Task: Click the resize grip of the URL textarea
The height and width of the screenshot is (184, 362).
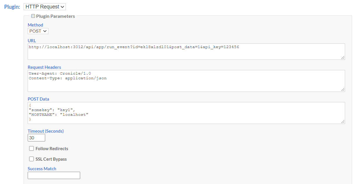Action: tap(343, 57)
